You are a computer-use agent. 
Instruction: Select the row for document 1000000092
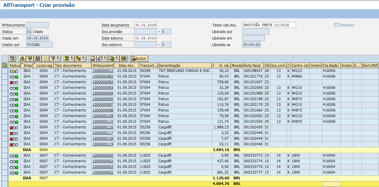pos(5,82)
